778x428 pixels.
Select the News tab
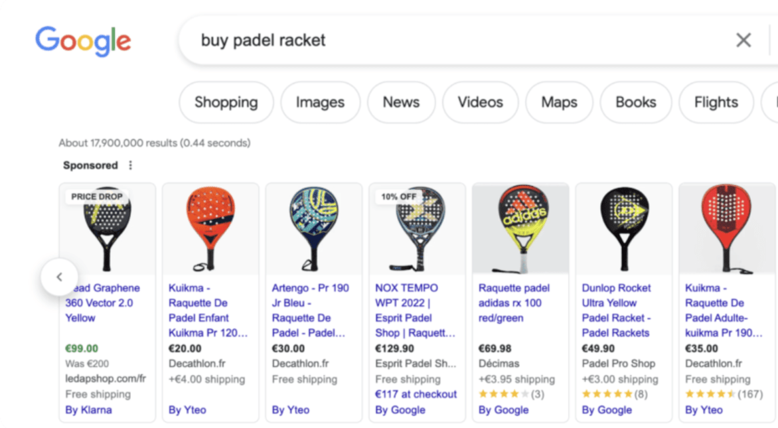[401, 102]
